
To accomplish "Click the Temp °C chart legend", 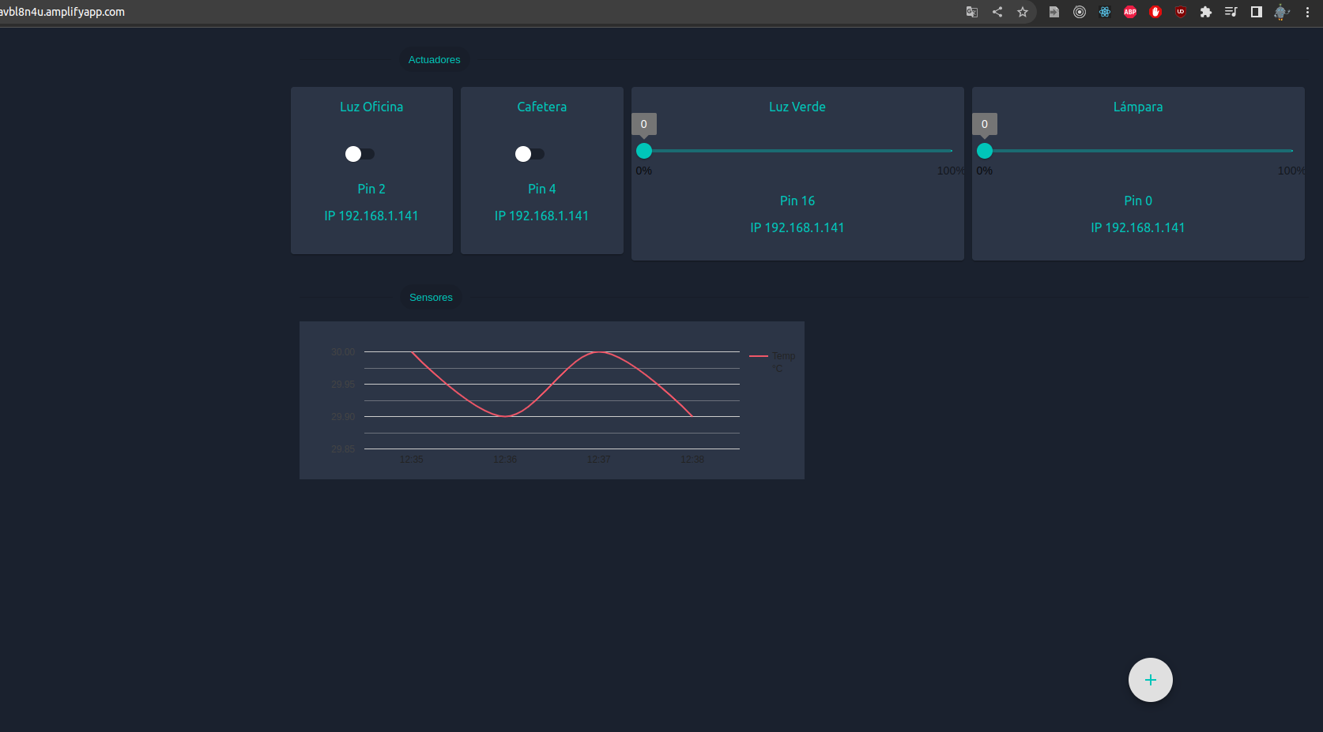I will [x=773, y=362].
